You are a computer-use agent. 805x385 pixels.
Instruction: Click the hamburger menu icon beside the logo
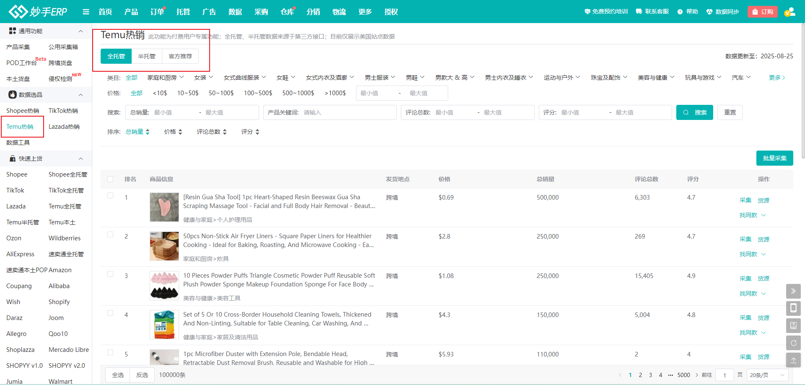[x=86, y=12]
